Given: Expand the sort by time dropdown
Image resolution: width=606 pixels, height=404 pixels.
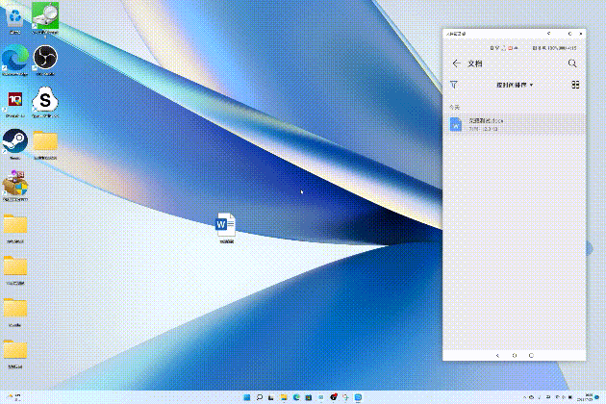Looking at the screenshot, I should coord(515,85).
